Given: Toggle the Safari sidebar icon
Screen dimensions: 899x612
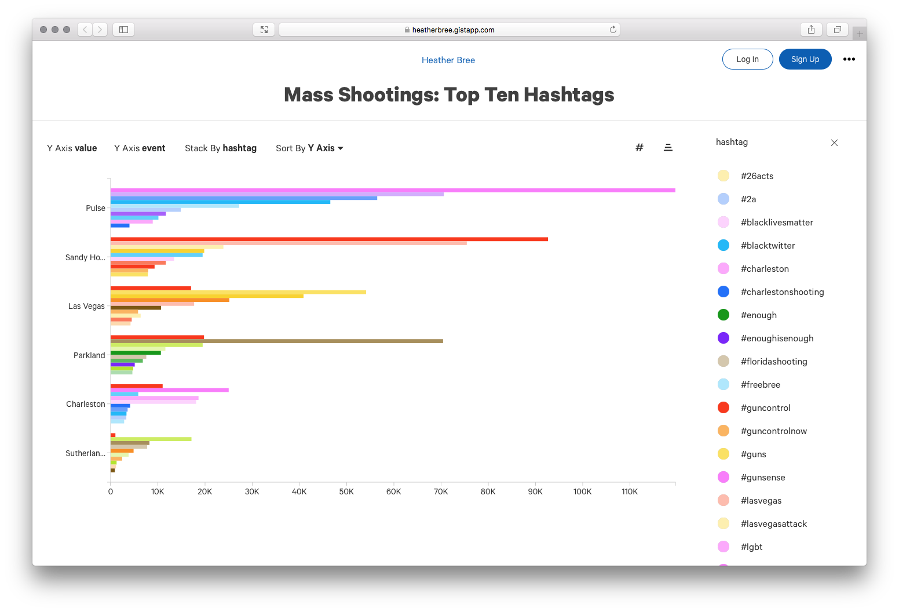Looking at the screenshot, I should (123, 30).
